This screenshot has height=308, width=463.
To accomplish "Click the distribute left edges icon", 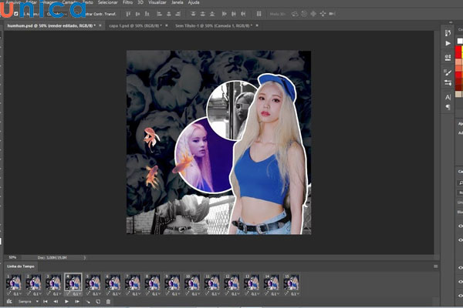I will (x=224, y=14).
